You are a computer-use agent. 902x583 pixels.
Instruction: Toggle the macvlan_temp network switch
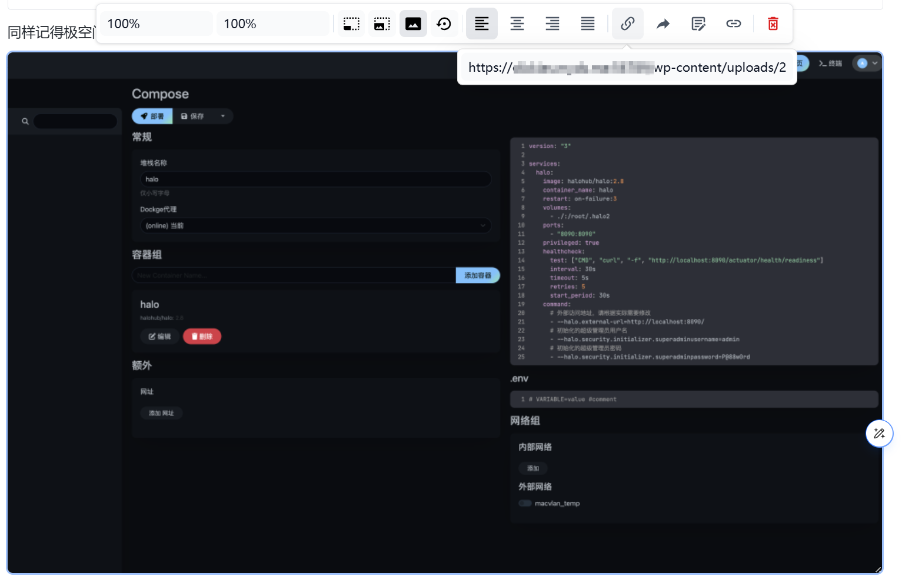click(525, 504)
